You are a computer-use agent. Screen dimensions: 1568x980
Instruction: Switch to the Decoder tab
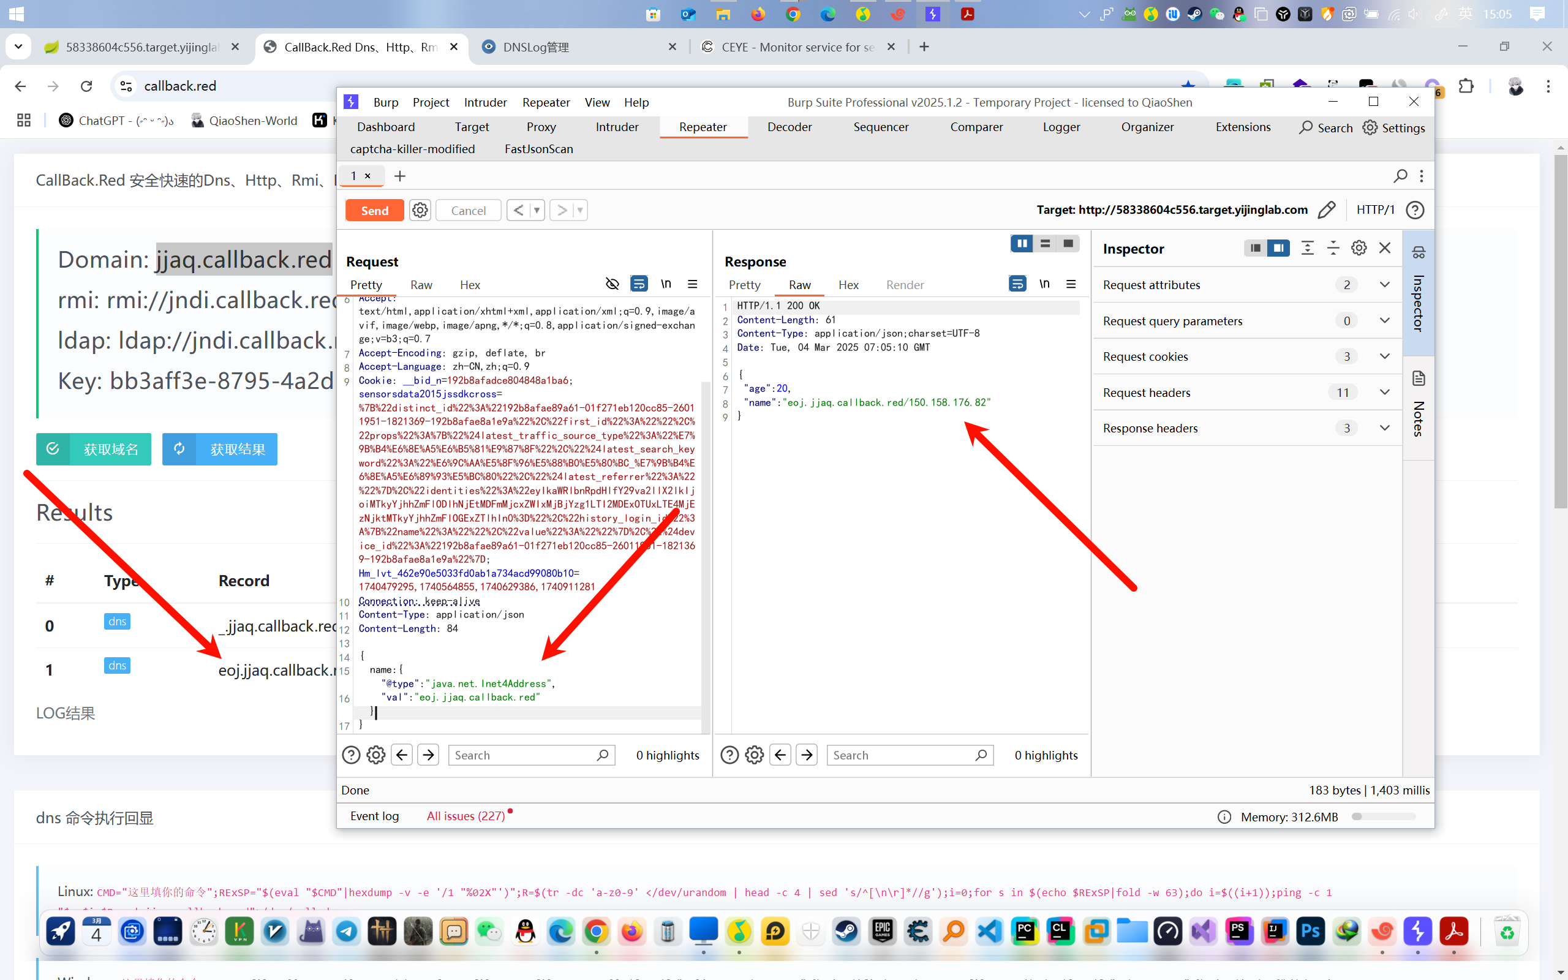[789, 127]
